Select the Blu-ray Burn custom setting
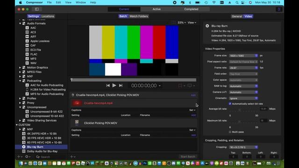The width and height of the screenshot is (299, 168). [35, 147]
